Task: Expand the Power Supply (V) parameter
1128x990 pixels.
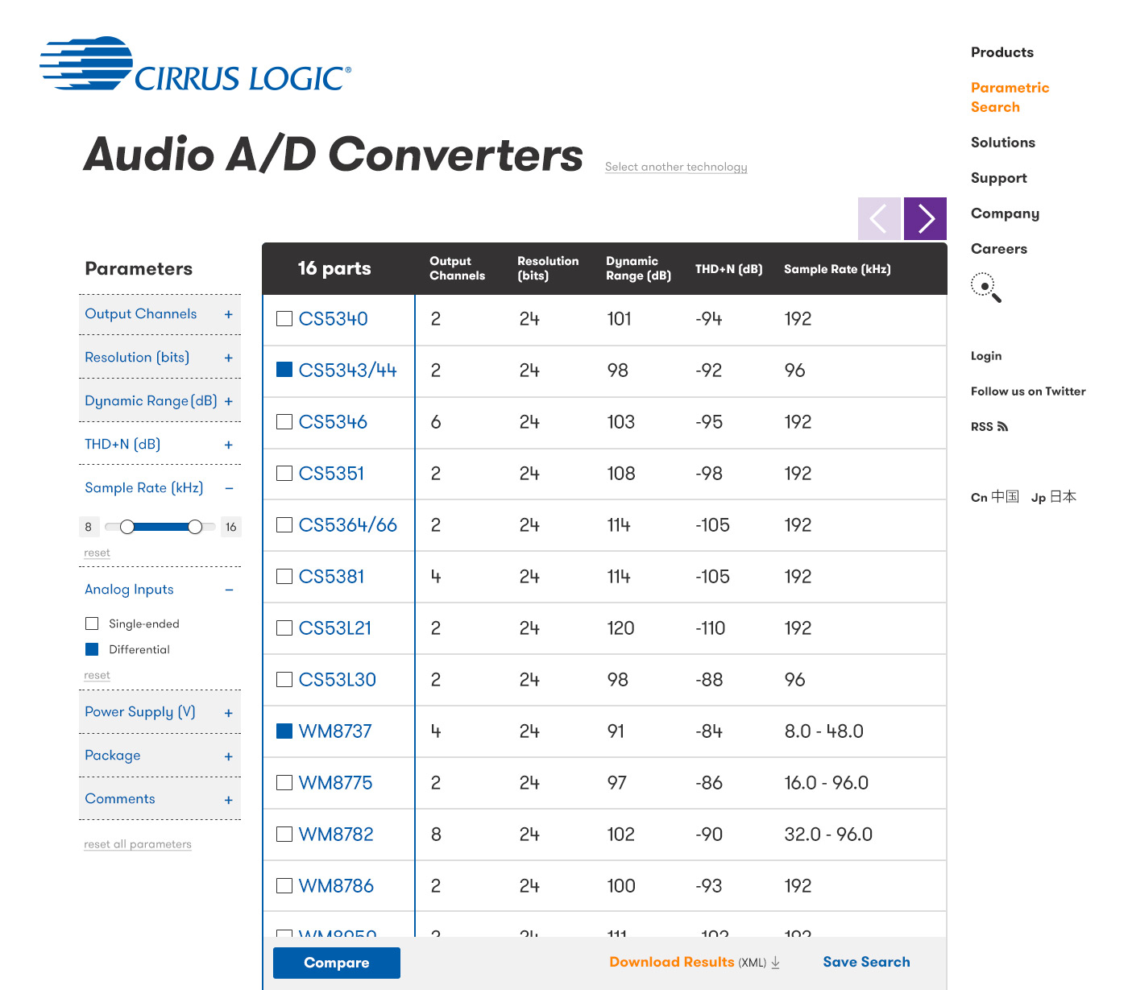Action: [160, 712]
